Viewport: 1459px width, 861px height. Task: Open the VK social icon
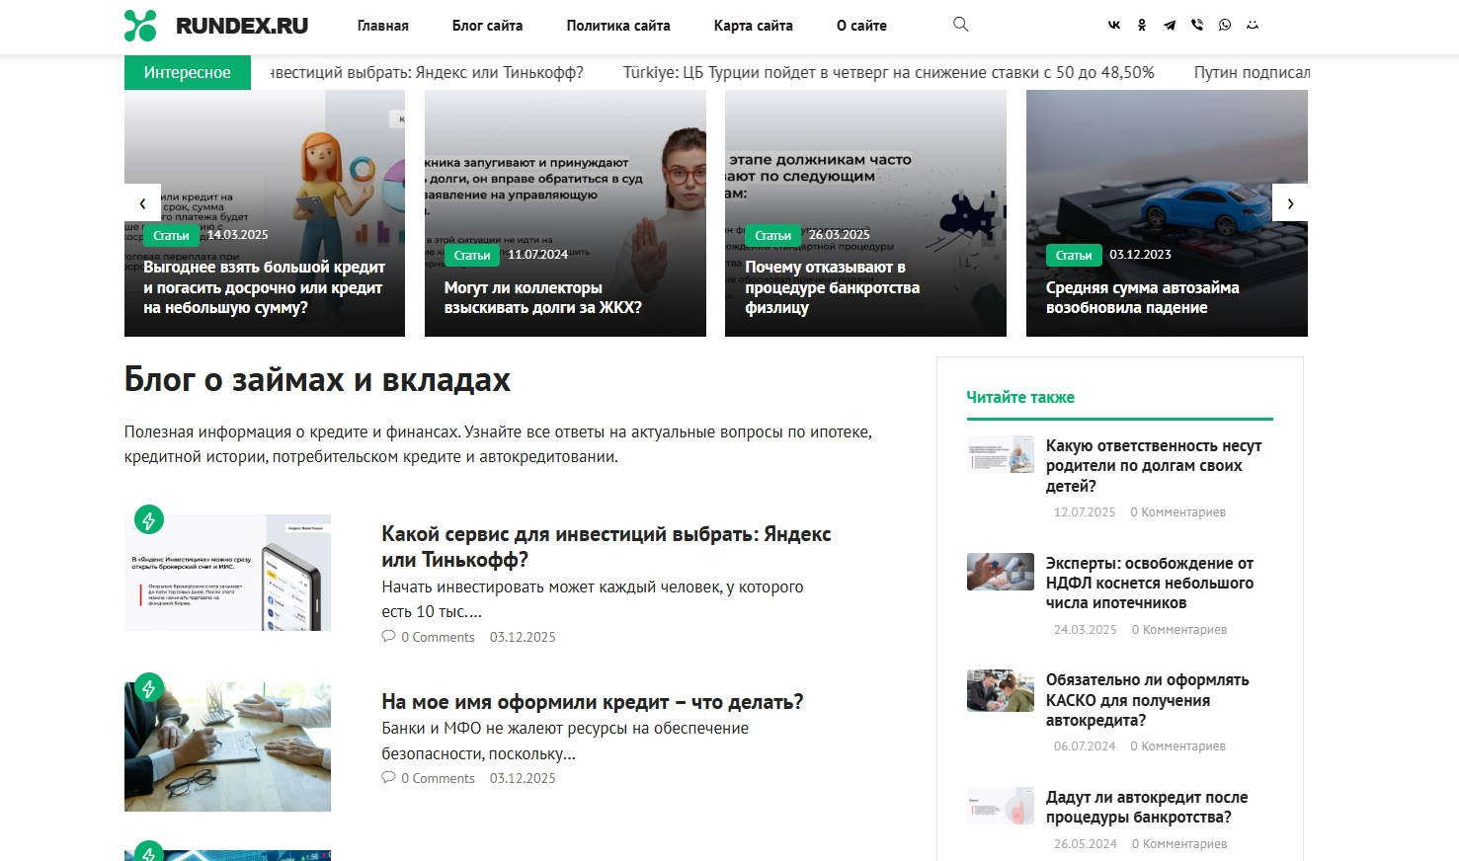1114,26
